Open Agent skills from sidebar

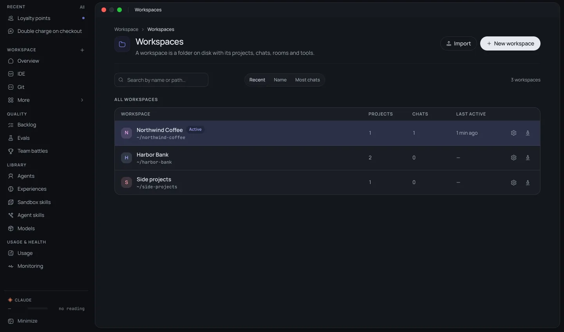[x=46, y=215]
